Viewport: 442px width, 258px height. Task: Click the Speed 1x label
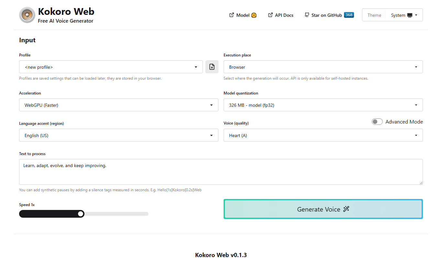(27, 205)
